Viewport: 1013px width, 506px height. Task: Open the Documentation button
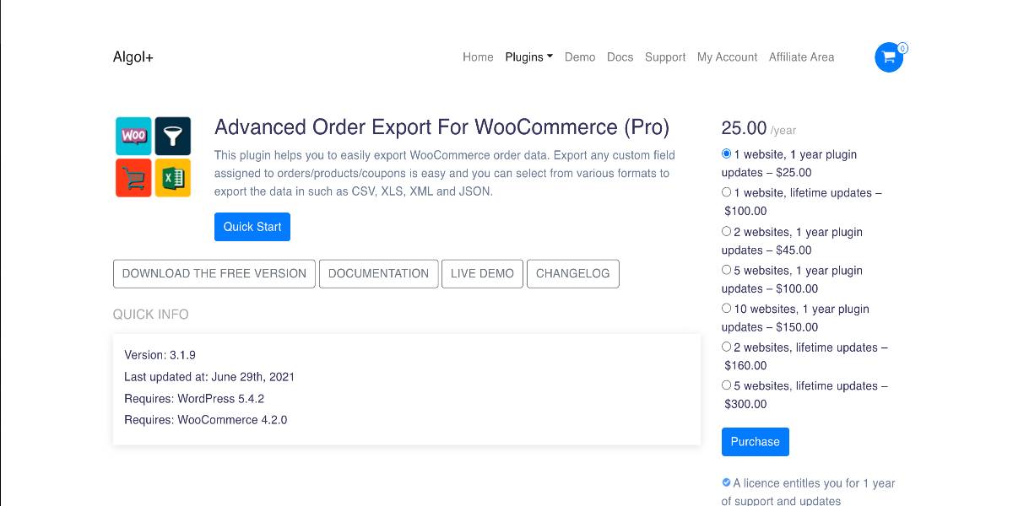(x=378, y=273)
